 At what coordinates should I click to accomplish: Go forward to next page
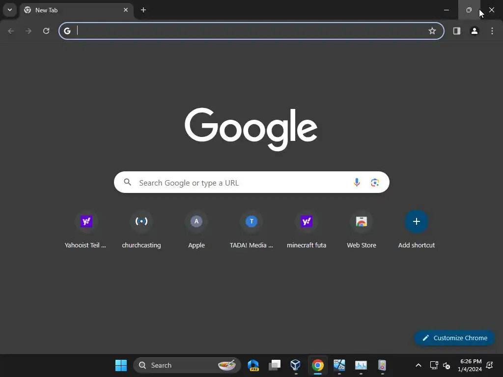click(x=28, y=31)
